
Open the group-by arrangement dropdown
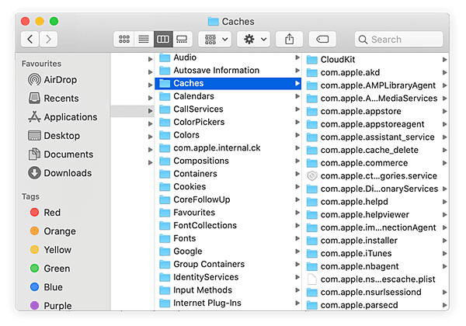[x=217, y=39]
